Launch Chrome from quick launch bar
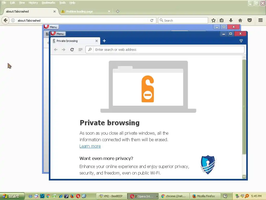266x200 pixels. pyautogui.click(x=48, y=196)
